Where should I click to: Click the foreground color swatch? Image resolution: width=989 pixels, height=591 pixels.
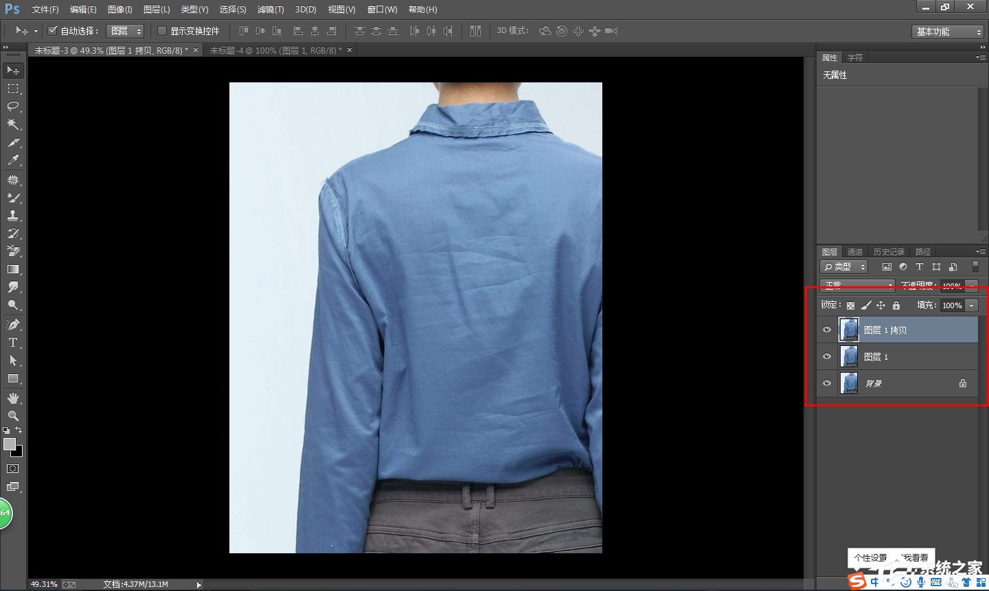pyautogui.click(x=10, y=445)
